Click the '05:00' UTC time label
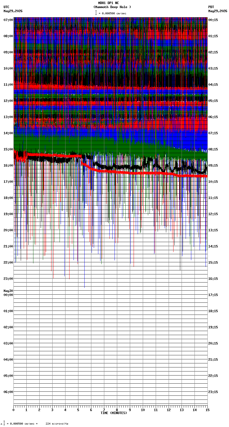 [x=8, y=376]
